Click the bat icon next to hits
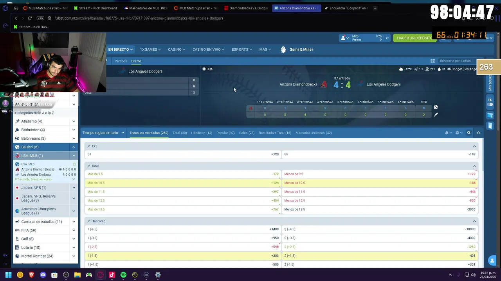This screenshot has width=501, height=281. 436,115
